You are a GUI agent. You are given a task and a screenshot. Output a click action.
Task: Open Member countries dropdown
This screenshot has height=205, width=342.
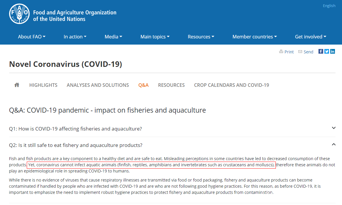coord(255,37)
